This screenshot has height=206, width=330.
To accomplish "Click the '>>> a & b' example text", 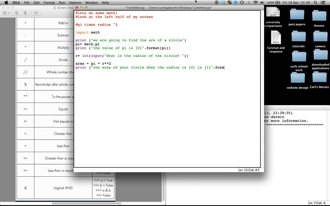I will click(103, 190).
